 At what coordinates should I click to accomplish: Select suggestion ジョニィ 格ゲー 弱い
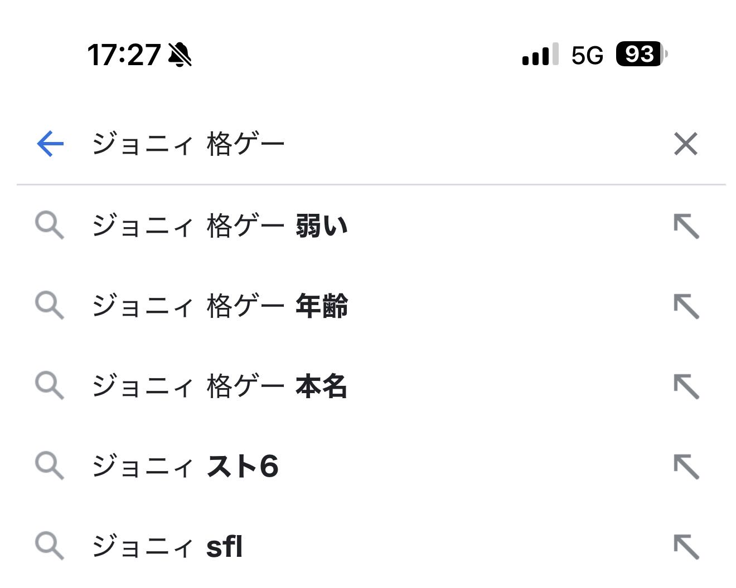point(220,226)
